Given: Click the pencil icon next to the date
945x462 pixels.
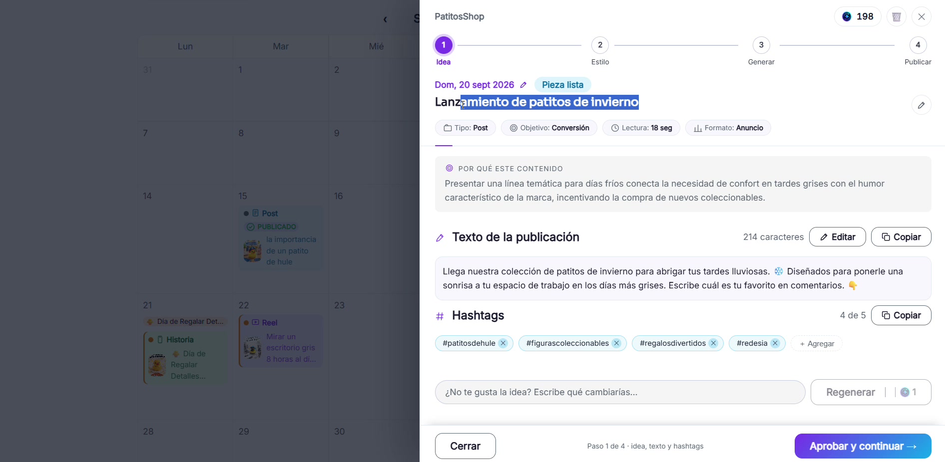Looking at the screenshot, I should coord(523,85).
